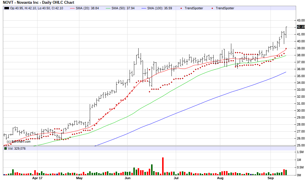
Task: Click the Jun date axis label
Action: click(128, 178)
